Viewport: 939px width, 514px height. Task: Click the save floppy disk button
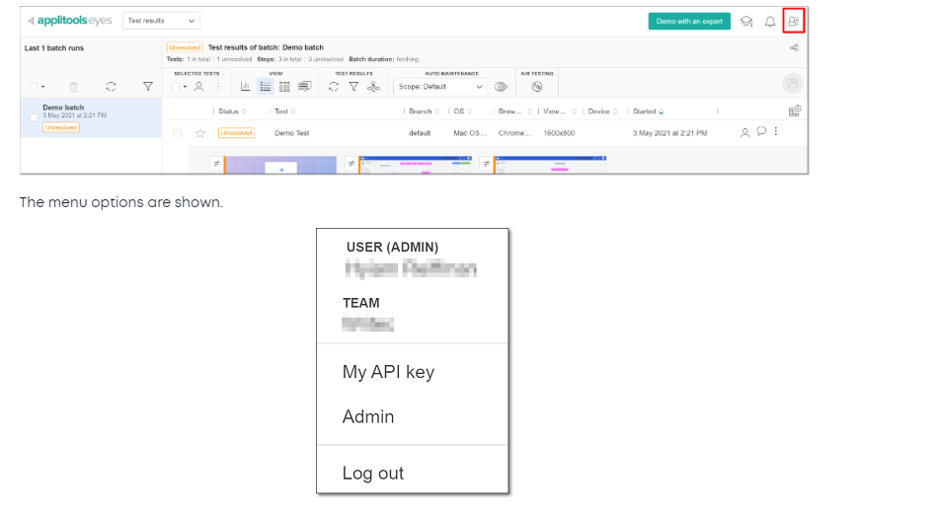[x=792, y=84]
